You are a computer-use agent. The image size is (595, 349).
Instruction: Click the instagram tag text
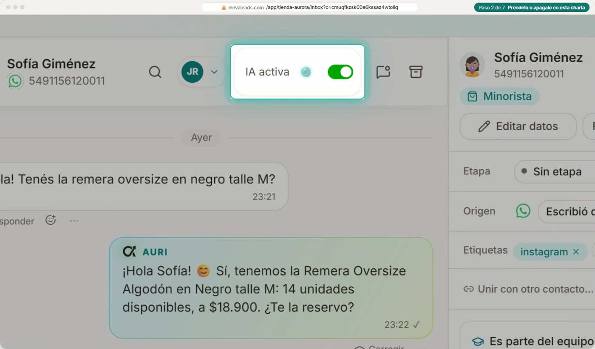point(544,252)
